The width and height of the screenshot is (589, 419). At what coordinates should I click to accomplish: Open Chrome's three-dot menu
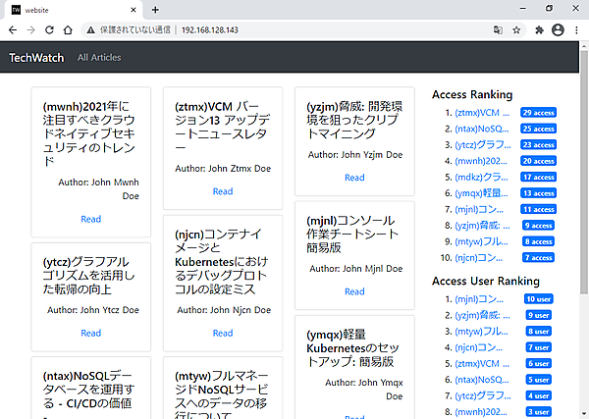coord(576,29)
